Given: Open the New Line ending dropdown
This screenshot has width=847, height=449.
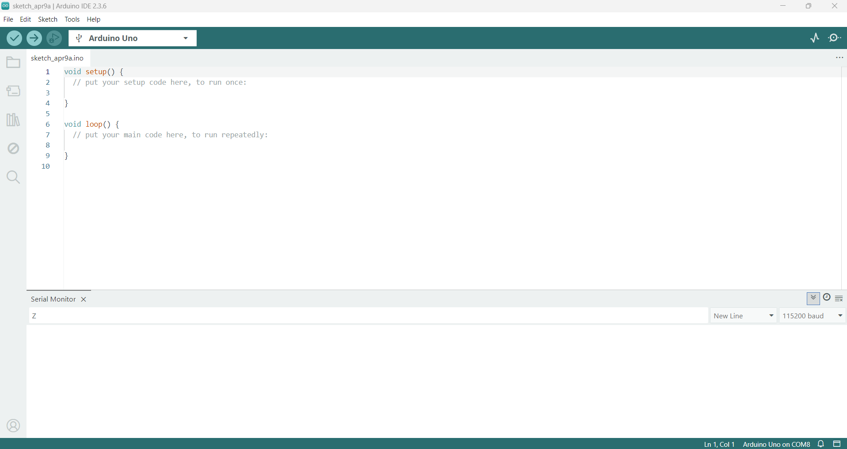Looking at the screenshot, I should click(744, 316).
